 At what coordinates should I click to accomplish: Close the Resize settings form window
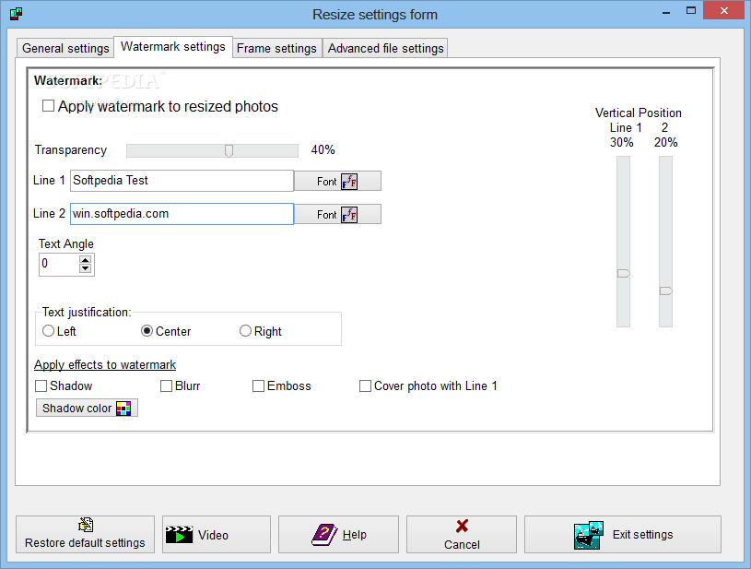(x=724, y=10)
